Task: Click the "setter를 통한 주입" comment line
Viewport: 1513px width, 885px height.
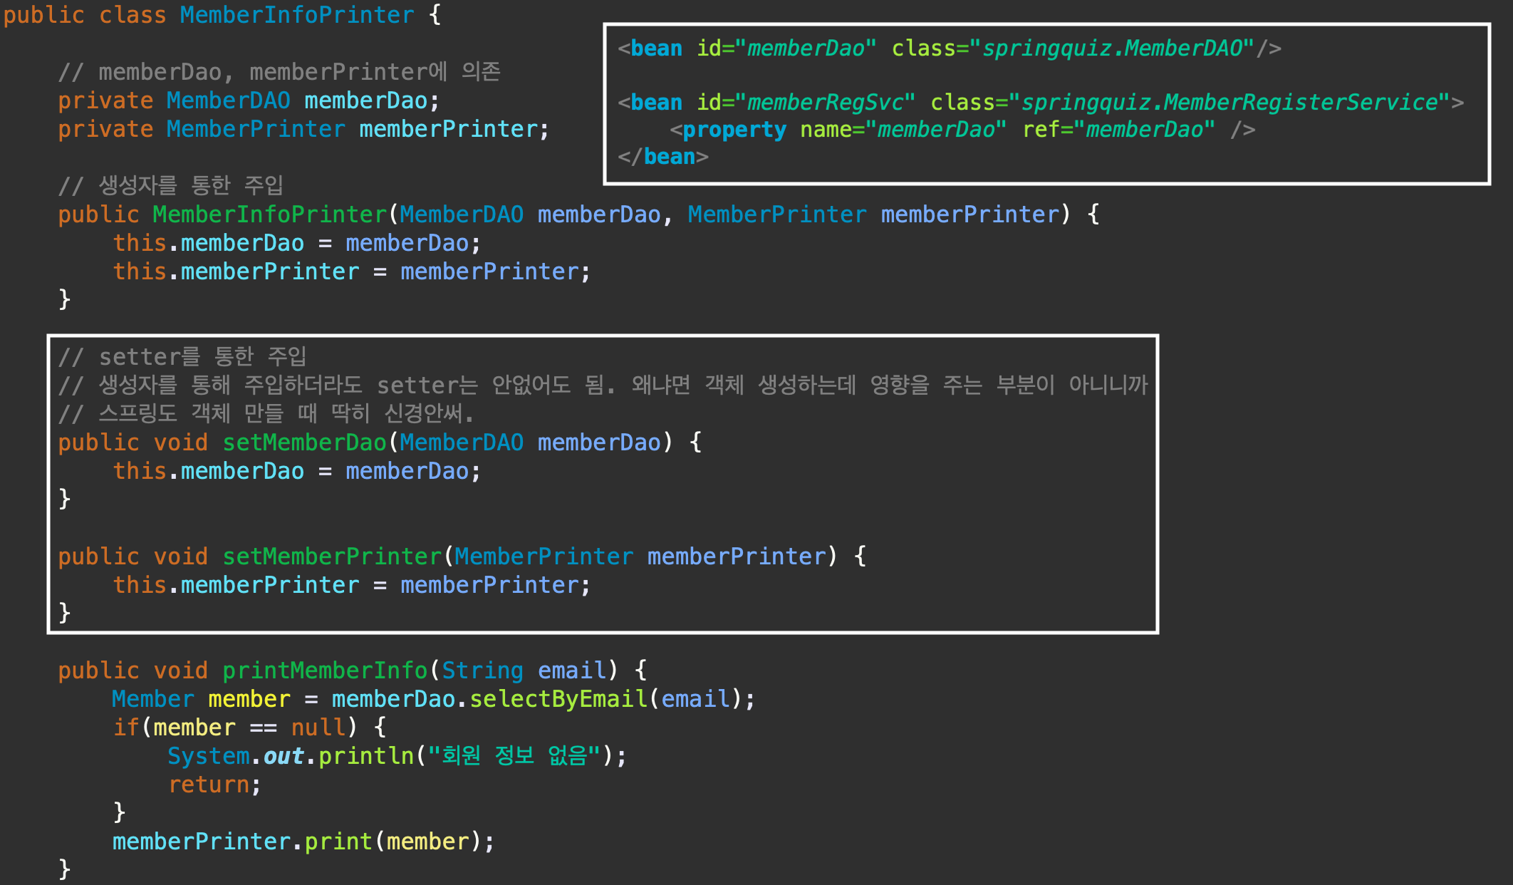Action: tap(182, 356)
